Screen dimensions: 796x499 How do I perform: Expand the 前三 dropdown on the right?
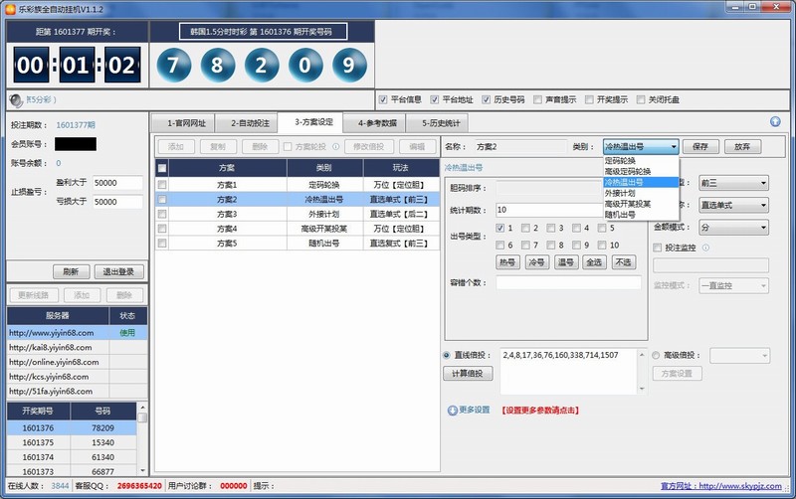tap(733, 183)
